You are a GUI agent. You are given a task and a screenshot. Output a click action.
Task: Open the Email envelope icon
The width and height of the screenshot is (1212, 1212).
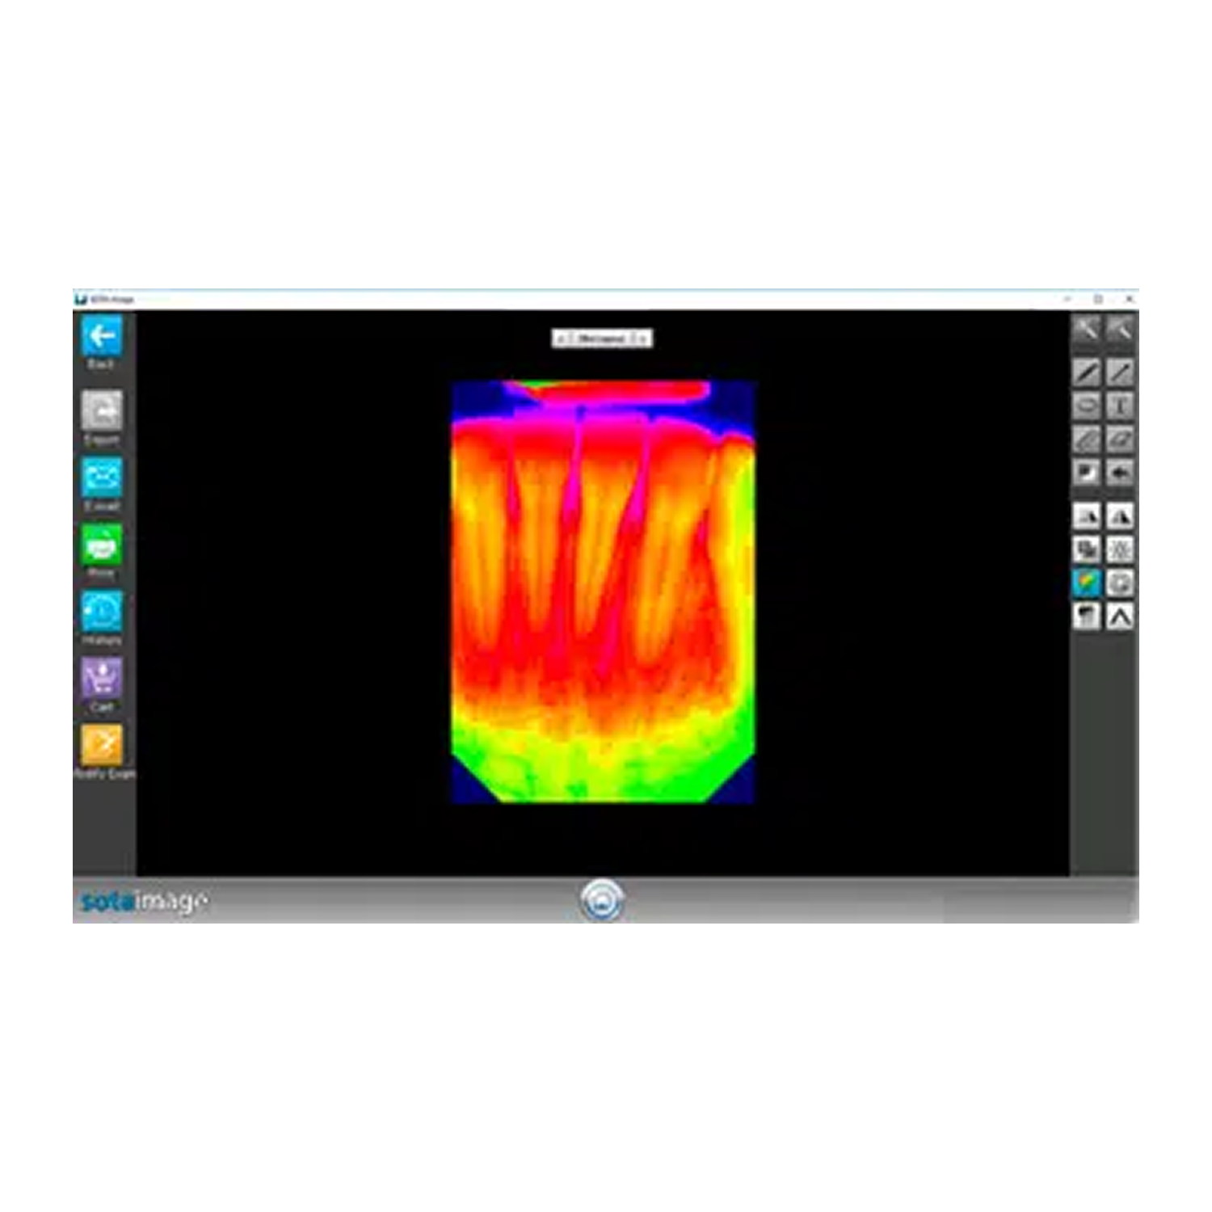(102, 478)
